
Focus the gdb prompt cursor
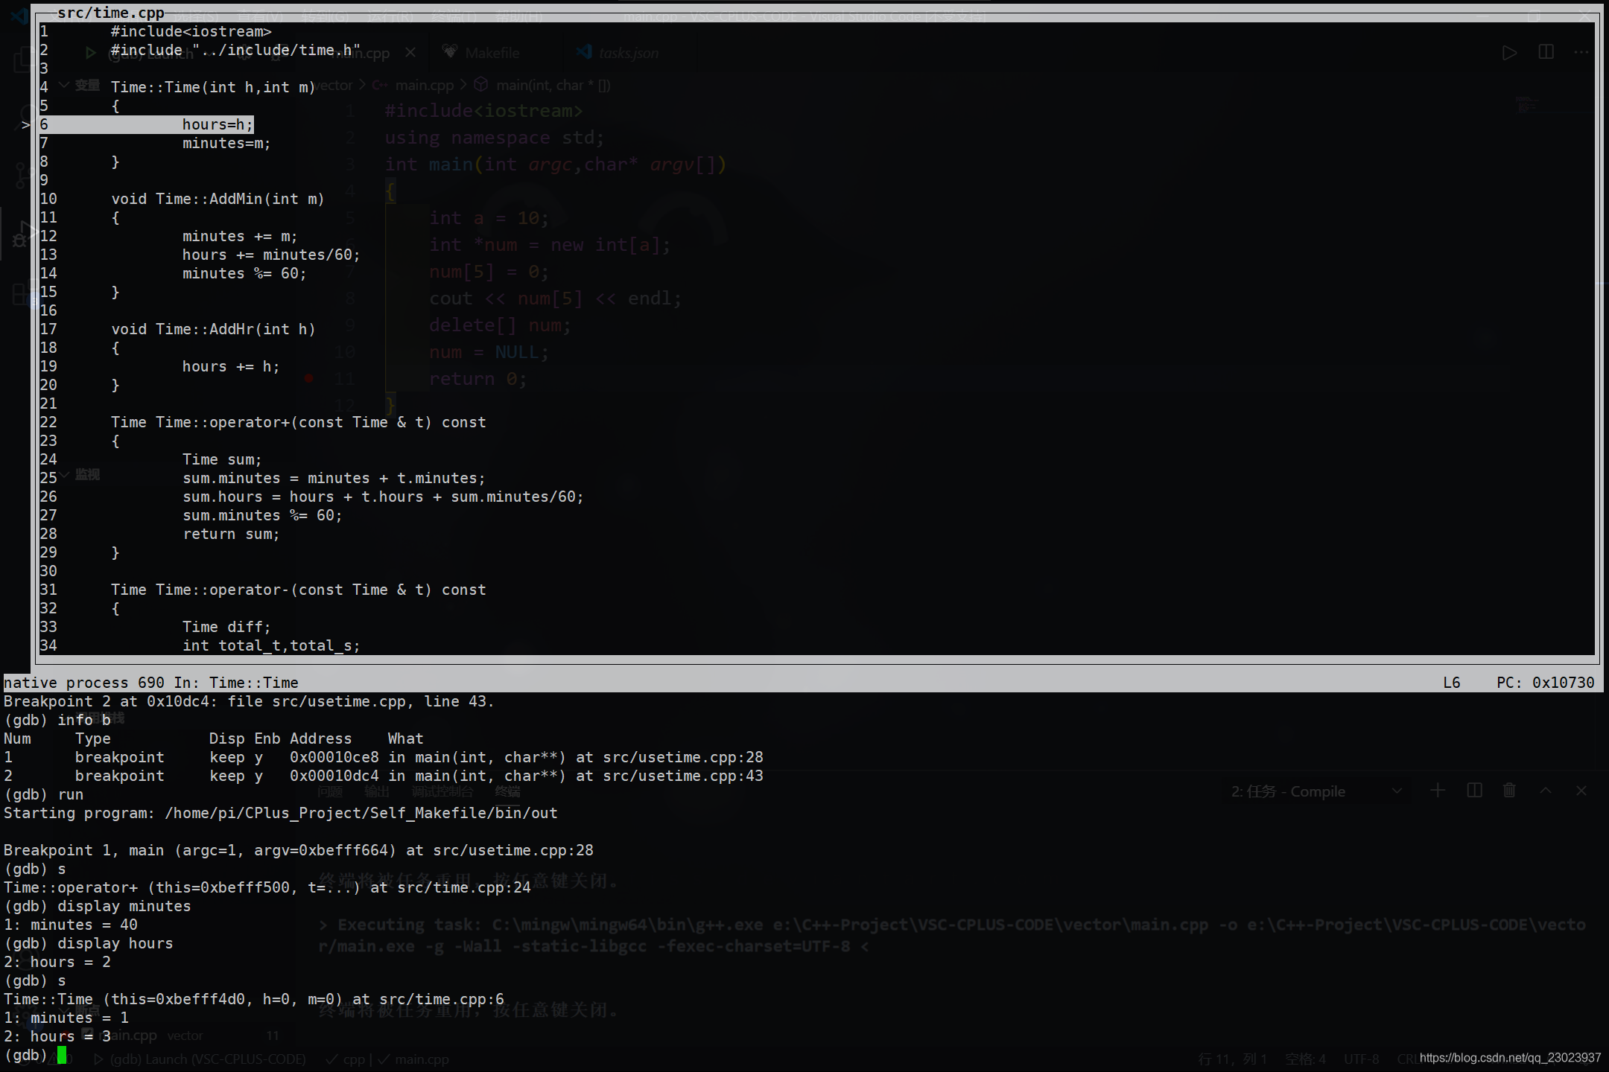tap(62, 1055)
